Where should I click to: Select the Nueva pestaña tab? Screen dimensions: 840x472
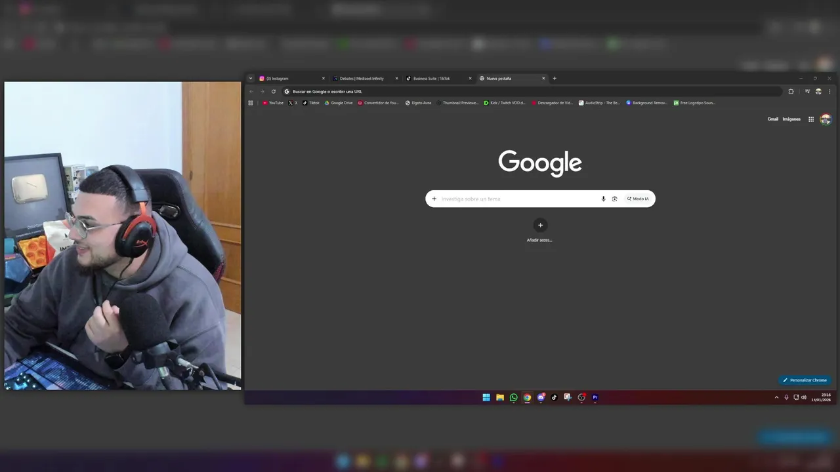coord(513,78)
